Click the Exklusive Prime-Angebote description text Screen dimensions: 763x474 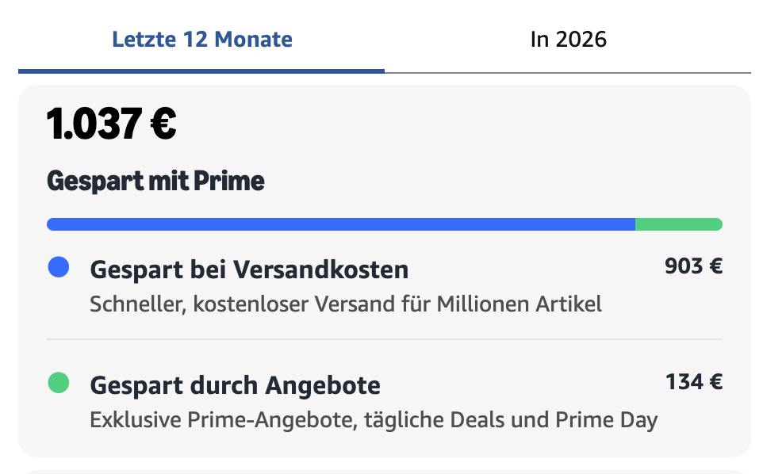[374, 419]
